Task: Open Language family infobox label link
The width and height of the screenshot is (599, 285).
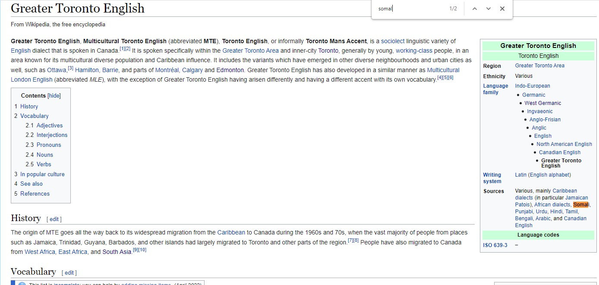Action: pyautogui.click(x=495, y=89)
